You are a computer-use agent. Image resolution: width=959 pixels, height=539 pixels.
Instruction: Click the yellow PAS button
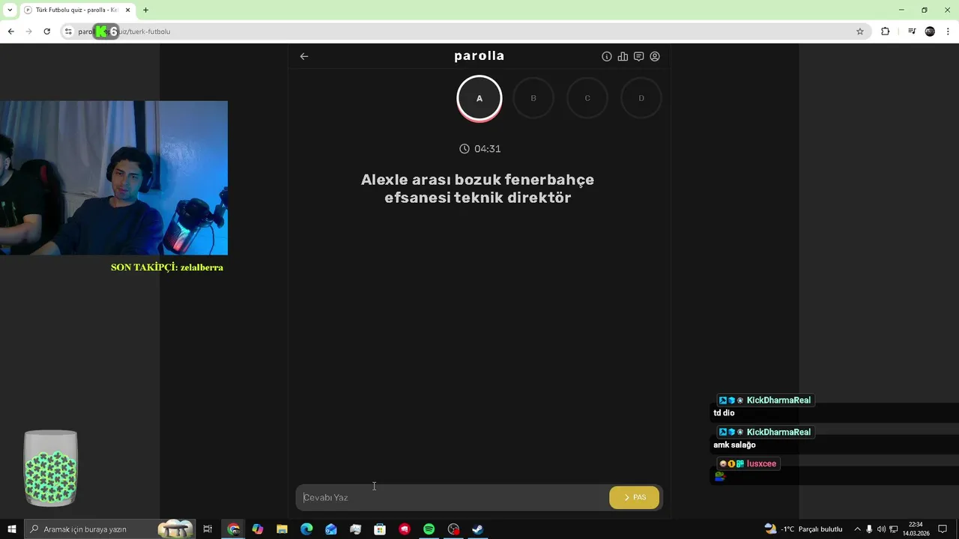(635, 497)
